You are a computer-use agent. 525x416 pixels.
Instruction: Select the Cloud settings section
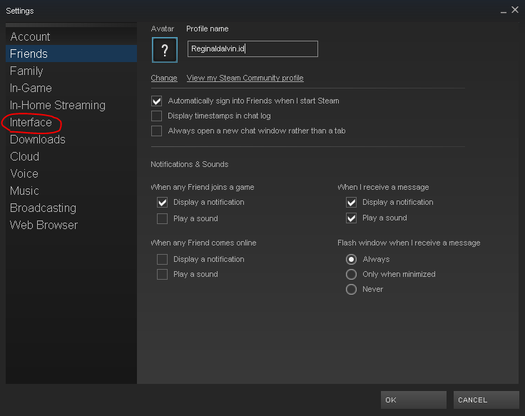(x=71, y=156)
